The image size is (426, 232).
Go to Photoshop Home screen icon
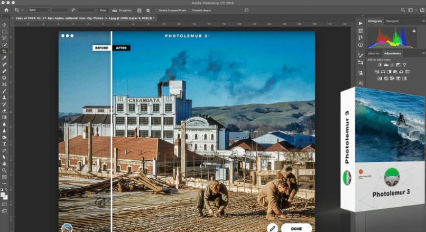[6, 10]
